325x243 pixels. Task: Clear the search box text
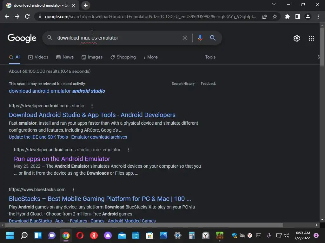184,38
